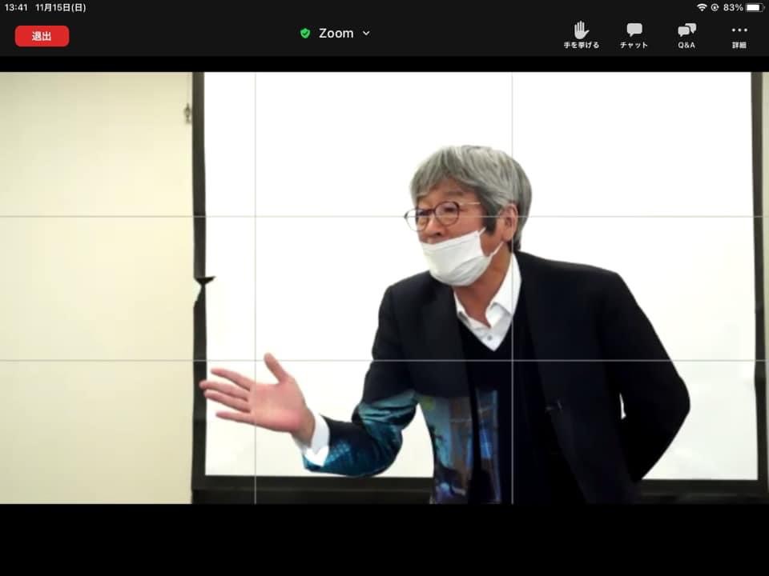The width and height of the screenshot is (769, 576).
Task: Tap the red 退出 leave button
Action: (x=42, y=36)
